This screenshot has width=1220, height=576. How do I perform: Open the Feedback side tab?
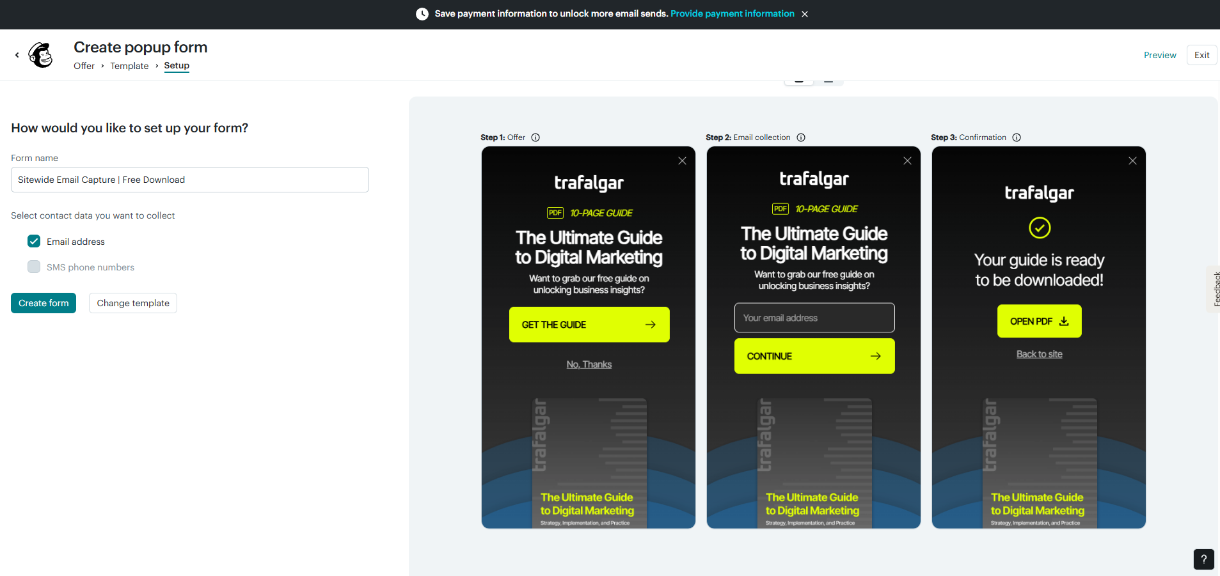click(1214, 289)
